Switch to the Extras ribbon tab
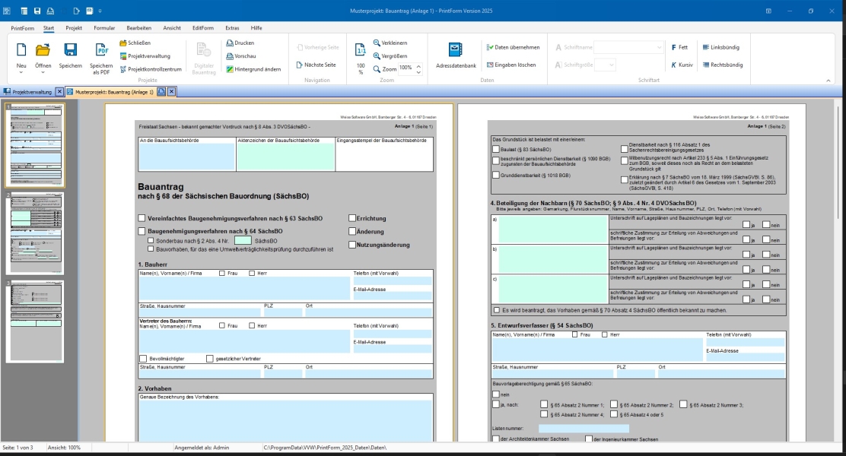 click(232, 27)
